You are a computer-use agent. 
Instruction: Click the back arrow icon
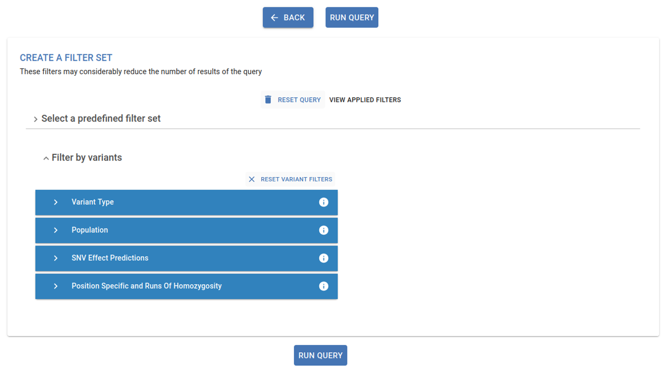coord(275,18)
